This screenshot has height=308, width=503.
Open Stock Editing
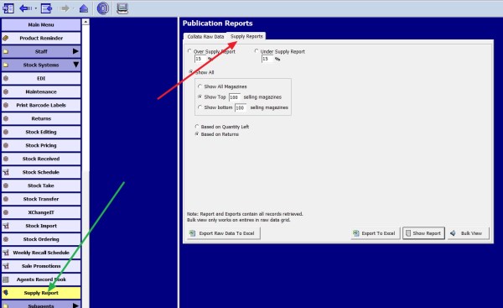(41, 132)
